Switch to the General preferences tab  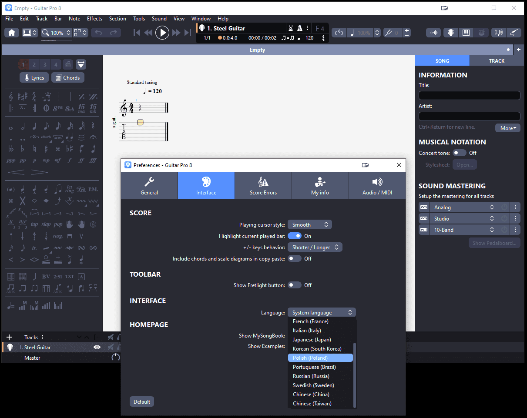coord(149,186)
